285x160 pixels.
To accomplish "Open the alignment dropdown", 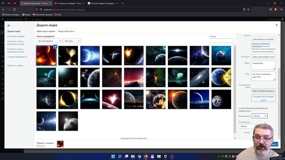I will (x=260, y=116).
